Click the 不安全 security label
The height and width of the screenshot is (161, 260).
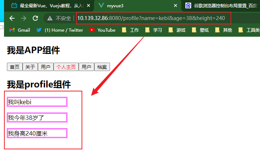(x=63, y=18)
